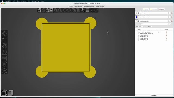The width and height of the screenshot is (174, 98).
Task: Open the Infill percentage dropdown arrow
Action: 144,27
